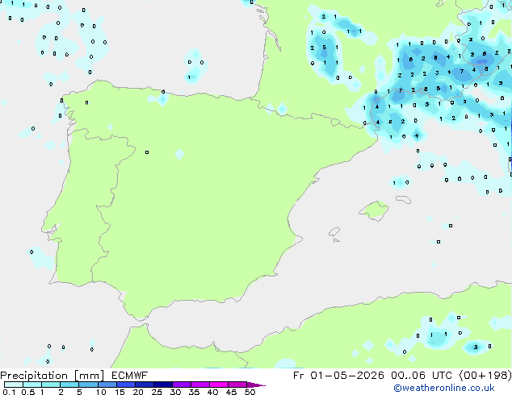The height and width of the screenshot is (395, 512).
Task: Click the 25–30 mm dark navy swatch
Action: coord(162,385)
